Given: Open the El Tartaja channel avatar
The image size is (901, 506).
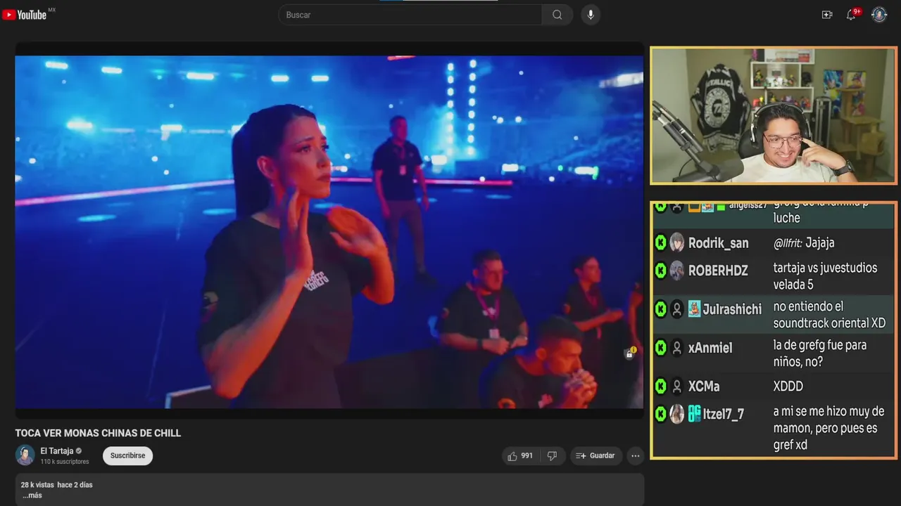Looking at the screenshot, I should click(25, 455).
